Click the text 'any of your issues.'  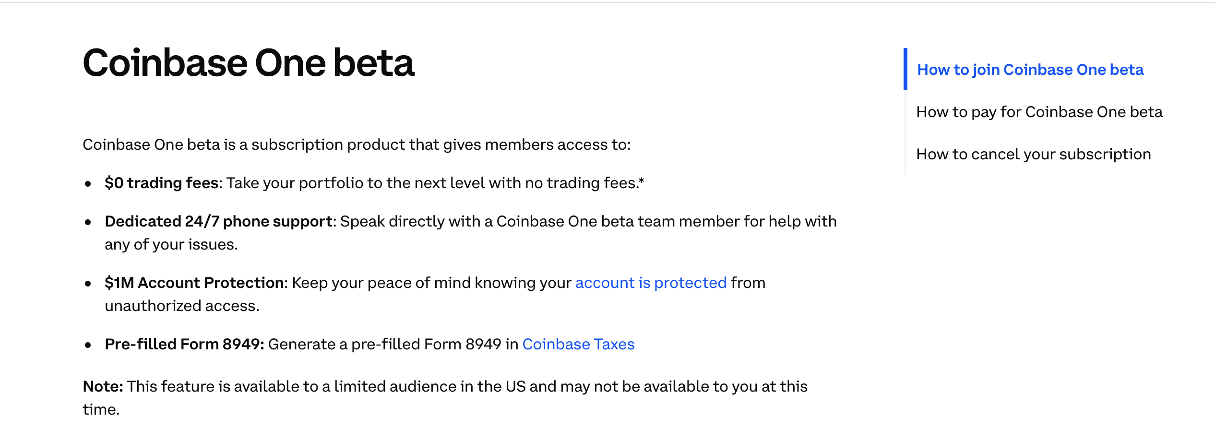coord(171,245)
